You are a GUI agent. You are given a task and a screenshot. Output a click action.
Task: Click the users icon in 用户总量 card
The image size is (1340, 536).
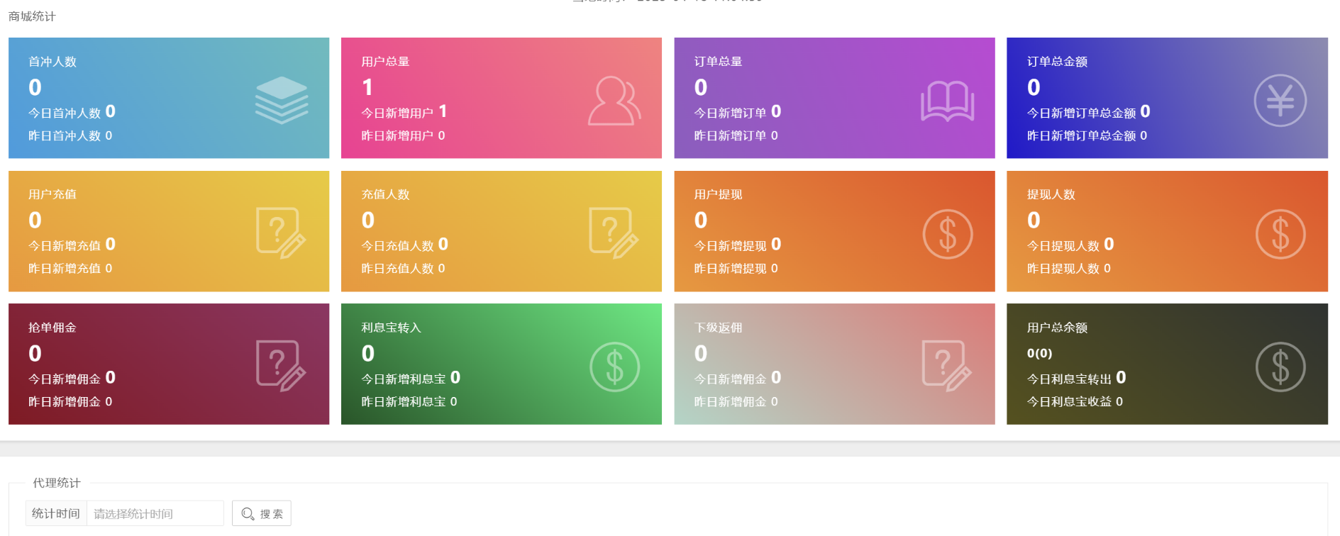pos(614,101)
